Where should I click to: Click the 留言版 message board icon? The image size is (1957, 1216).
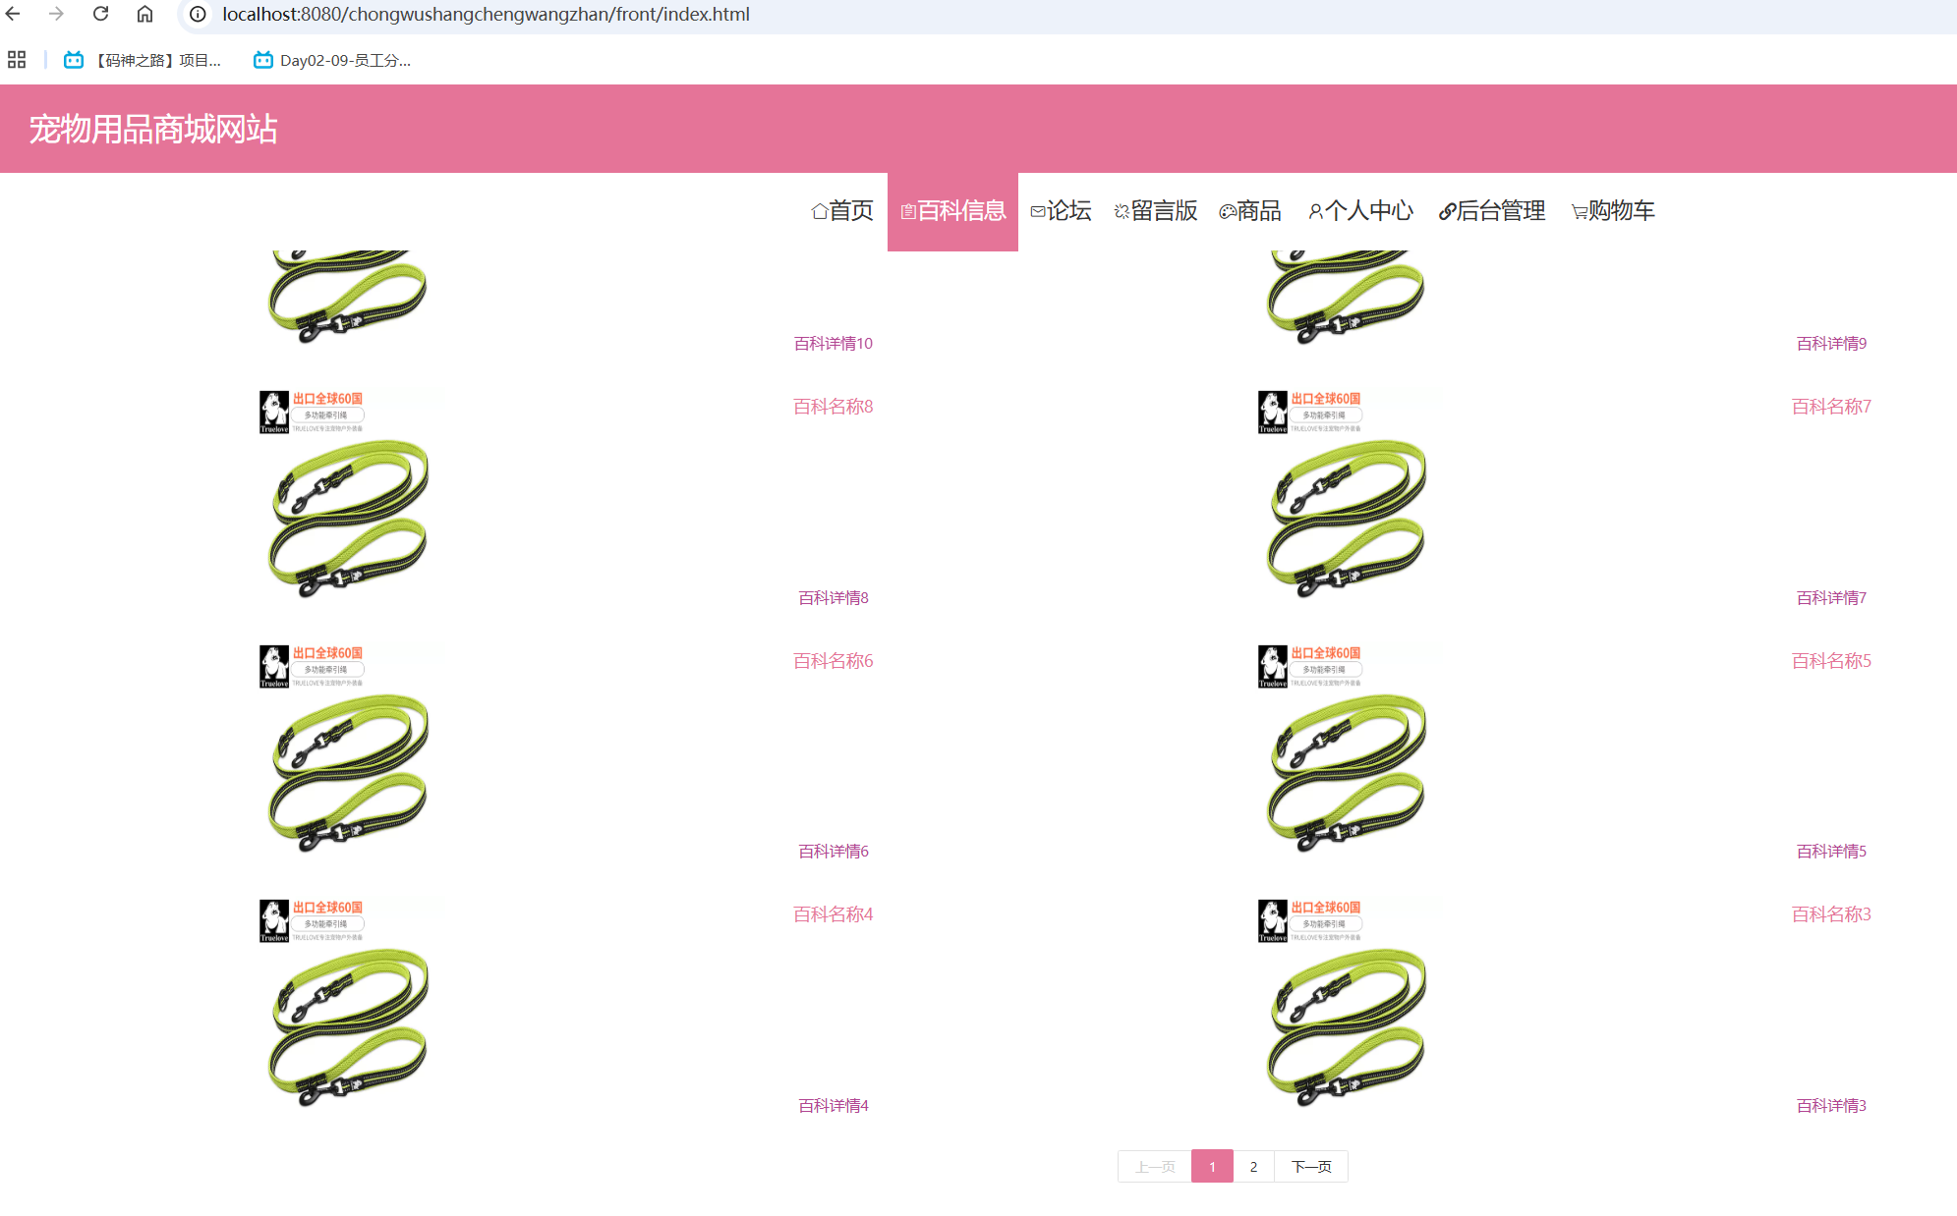1121,211
